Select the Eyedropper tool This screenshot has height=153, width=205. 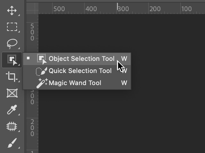(12, 110)
